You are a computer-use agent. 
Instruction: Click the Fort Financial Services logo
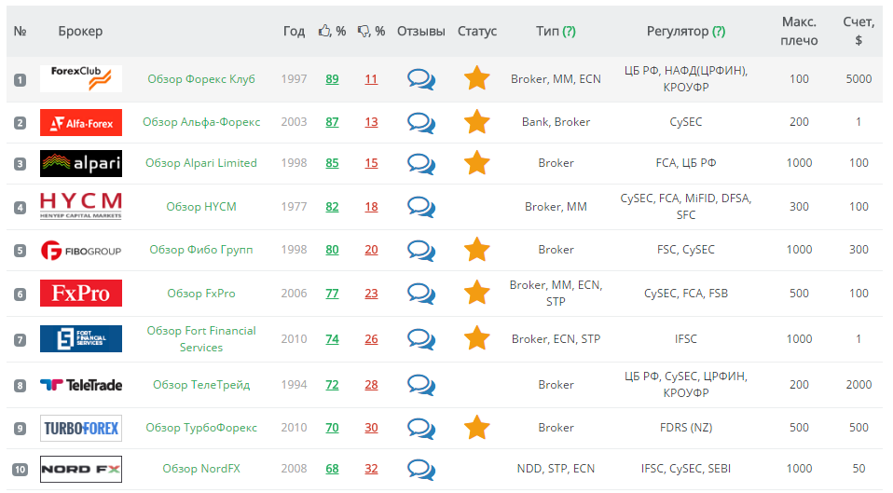(x=81, y=338)
